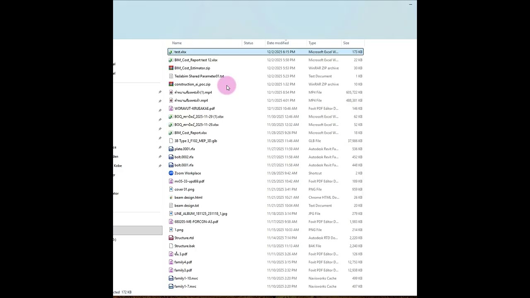Click the Status column header
Screen dimensions: 530x298
pos(248,43)
